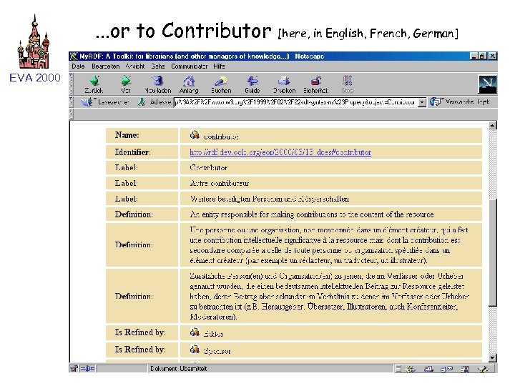Viewport: 515px width, 386px height.
Task: Click the Stop loading icon
Action: pyautogui.click(x=347, y=80)
